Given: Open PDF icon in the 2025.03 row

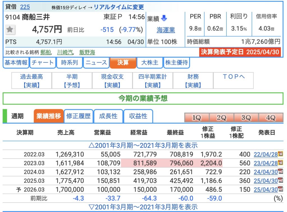Looking at the screenshot, I should point(280,180).
